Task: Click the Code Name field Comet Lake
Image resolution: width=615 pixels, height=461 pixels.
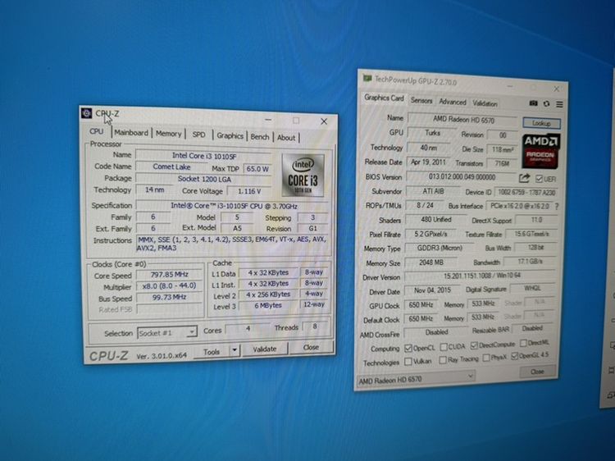Action: coord(171,167)
